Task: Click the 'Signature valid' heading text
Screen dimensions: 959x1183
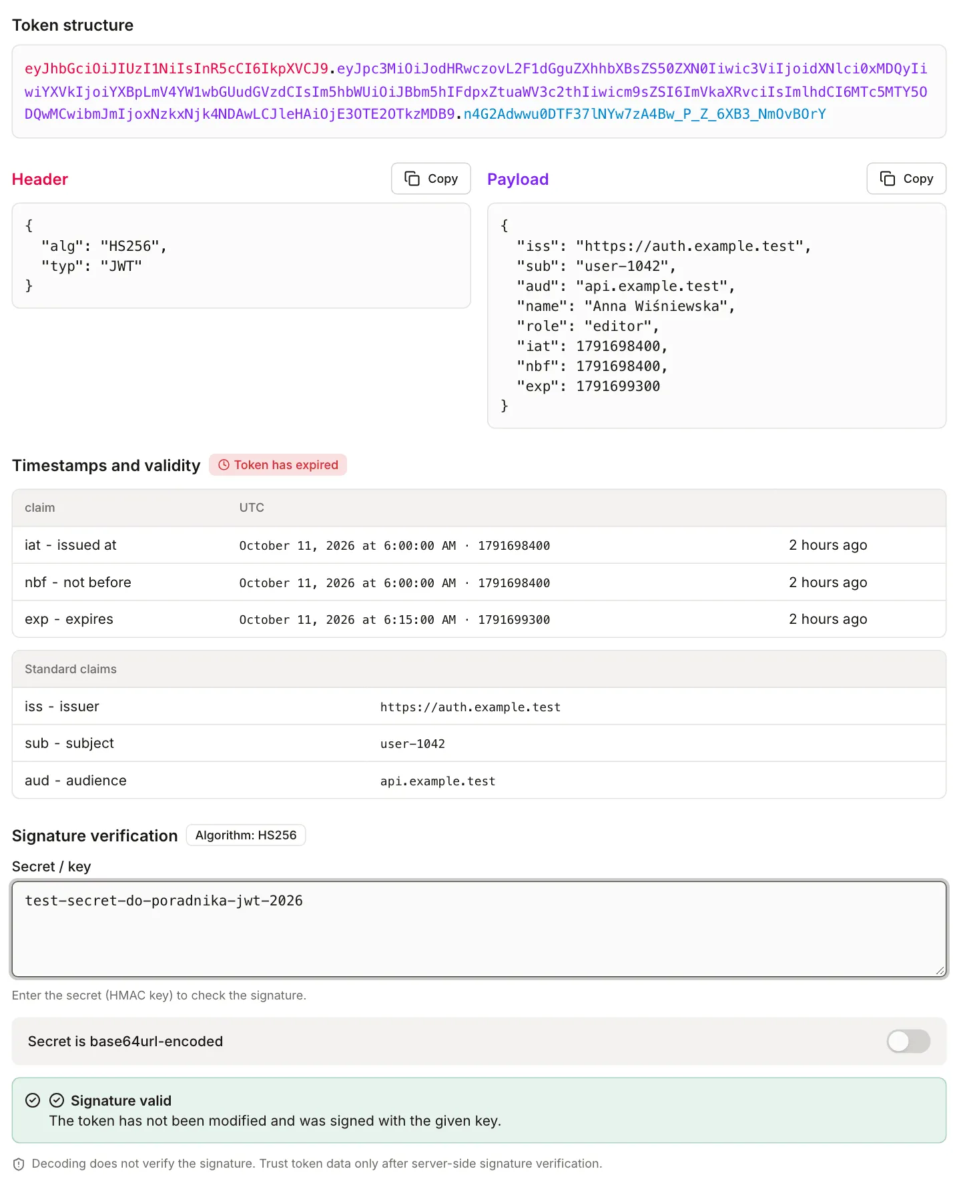Action: pos(121,1101)
